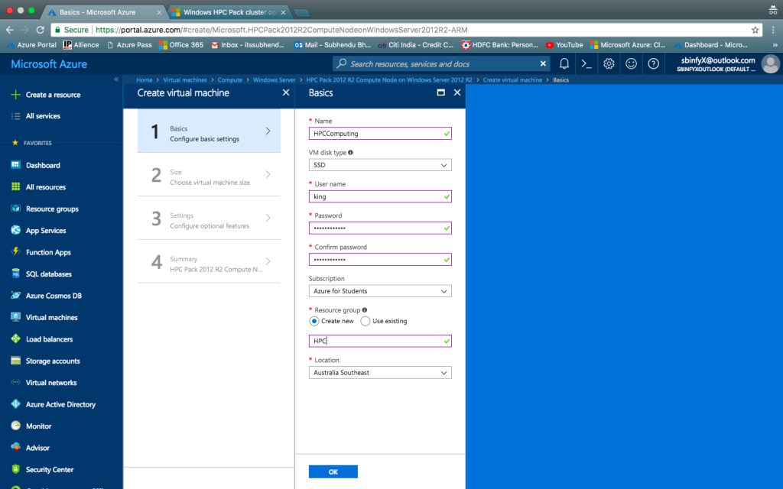
Task: Click the OK button
Action: pos(333,471)
